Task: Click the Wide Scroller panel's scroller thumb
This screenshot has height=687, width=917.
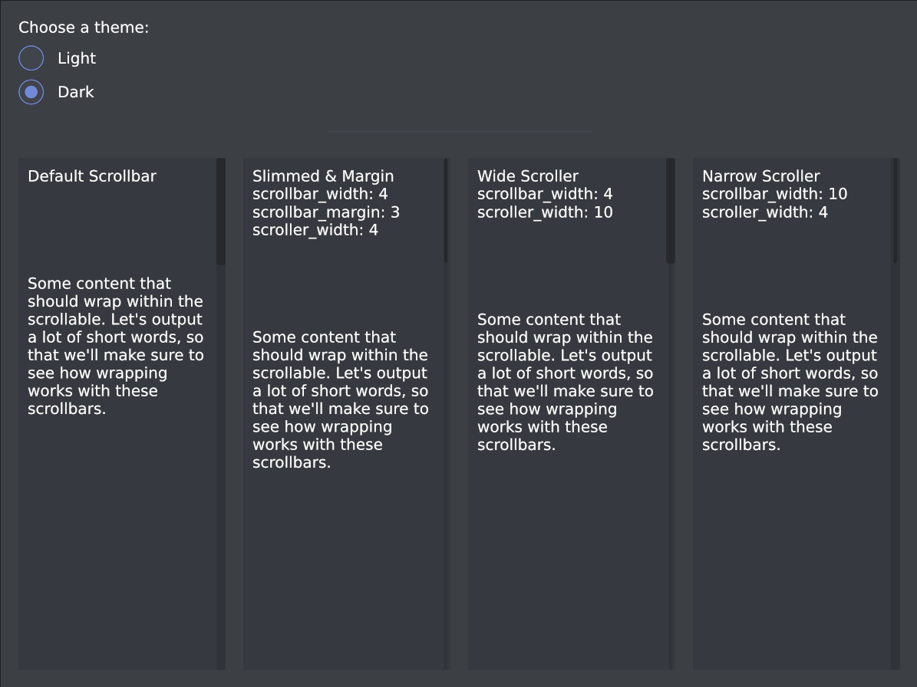Action: [671, 211]
